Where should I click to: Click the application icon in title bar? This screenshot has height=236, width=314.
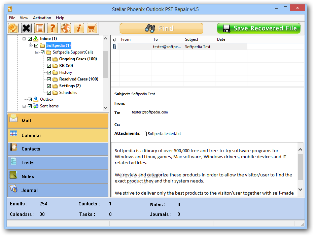point(10,9)
